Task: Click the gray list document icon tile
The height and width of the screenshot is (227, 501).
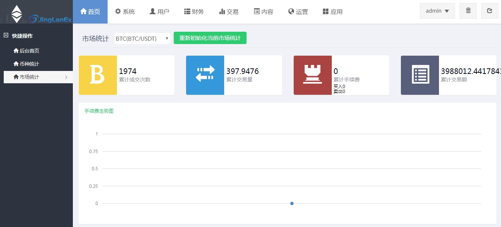Action: [420, 75]
